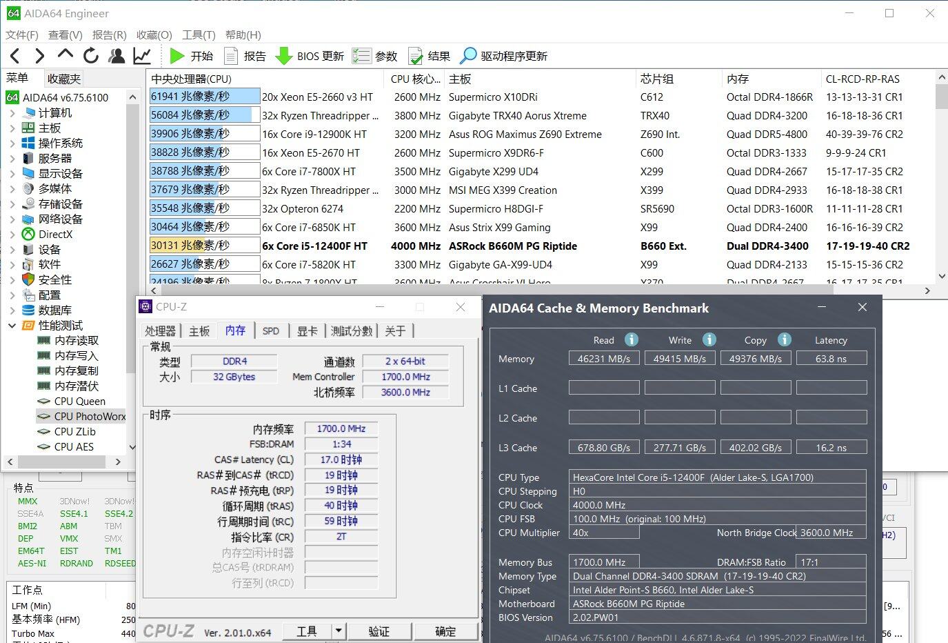The width and height of the screenshot is (948, 643).
Task: Click the 确定 OK button in CPU-Z
Action: tap(445, 631)
